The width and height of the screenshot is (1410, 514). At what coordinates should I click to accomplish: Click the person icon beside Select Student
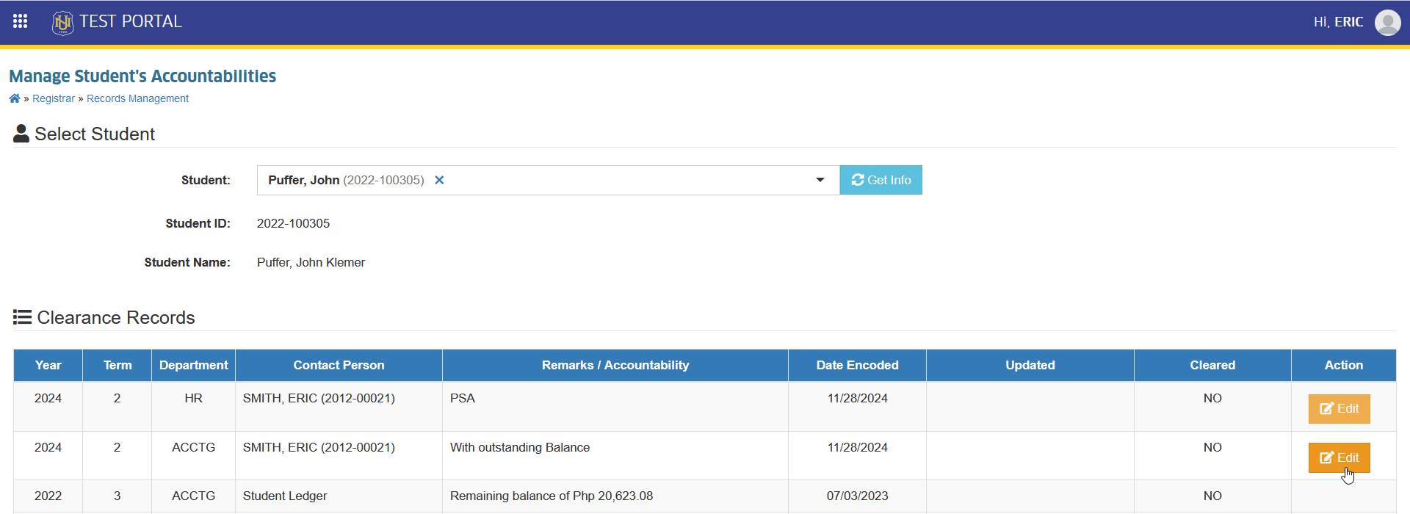(21, 134)
